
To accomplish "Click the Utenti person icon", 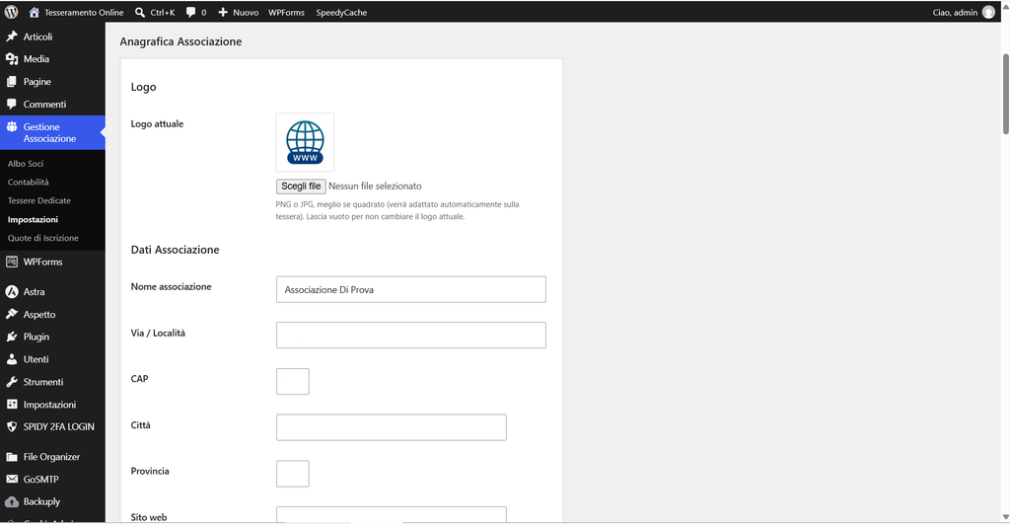I will pyautogui.click(x=12, y=359).
